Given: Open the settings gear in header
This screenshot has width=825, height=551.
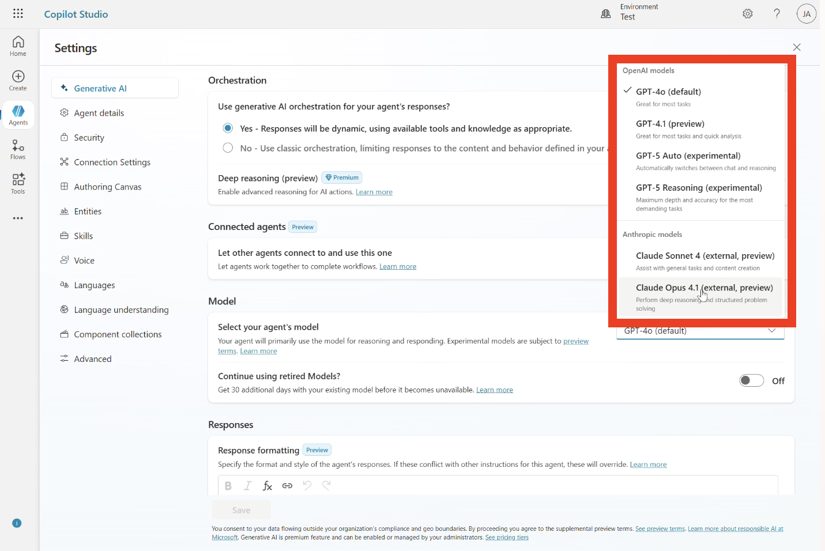Looking at the screenshot, I should tap(748, 14).
